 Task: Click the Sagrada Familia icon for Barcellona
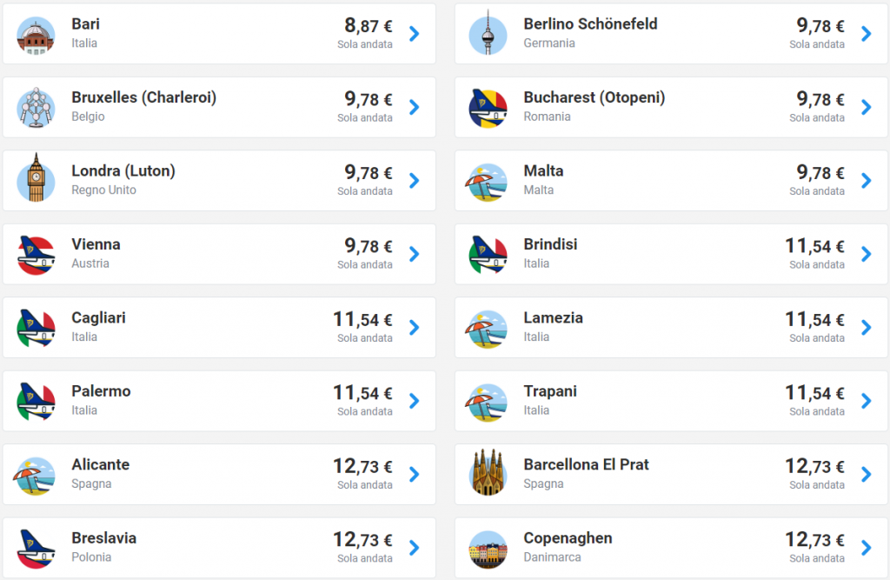(x=488, y=474)
